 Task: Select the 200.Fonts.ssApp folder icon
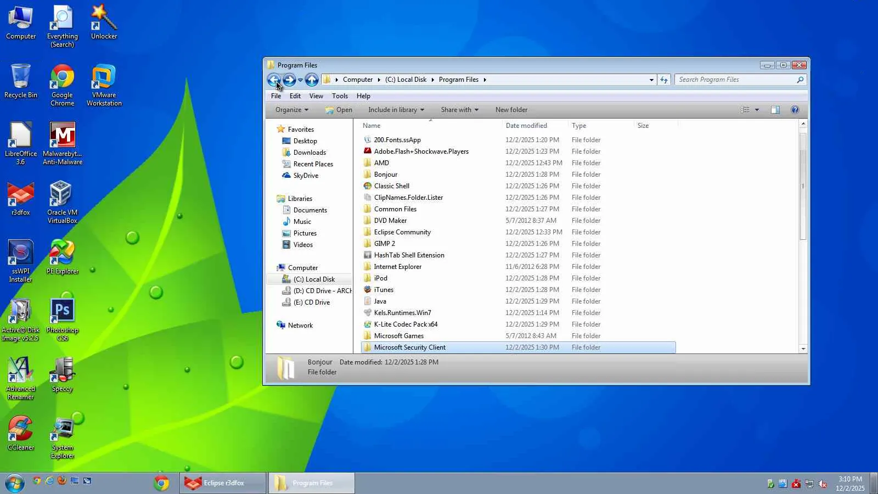tap(368, 140)
